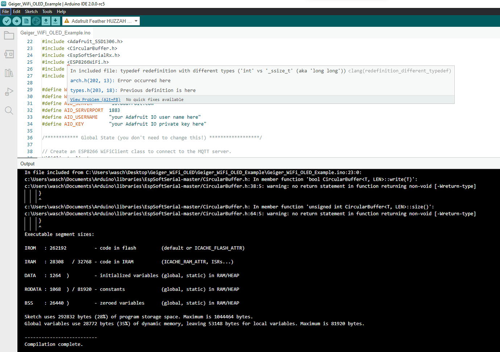Open the Sketchbook folder icon in sidebar
Viewport: 500px width, 352px height.
click(9, 35)
